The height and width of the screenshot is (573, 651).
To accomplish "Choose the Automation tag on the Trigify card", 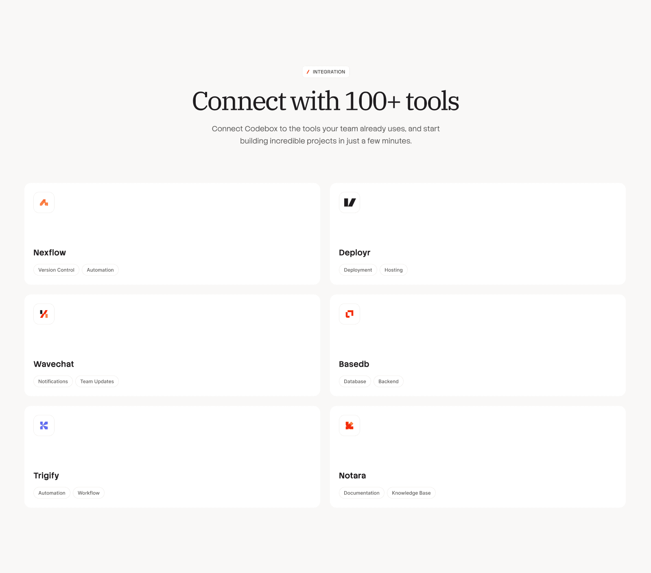I will (x=52, y=493).
